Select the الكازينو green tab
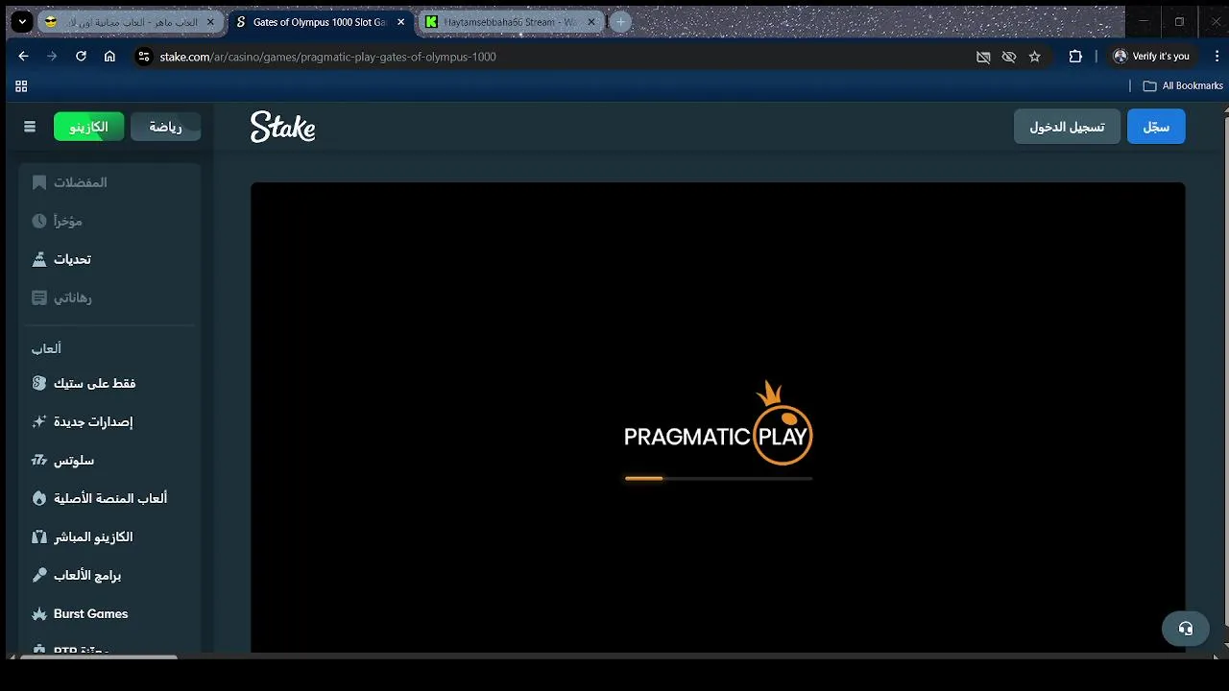Viewport: 1229px width, 691px height. click(88, 127)
